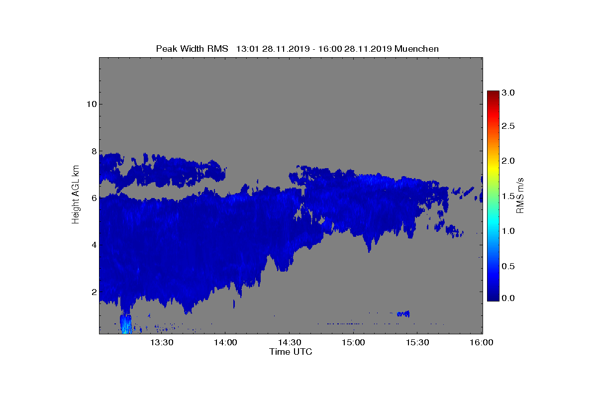The height and width of the screenshot is (398, 597).
Task: Click the cyan band of the colorbar
Action: click(x=493, y=222)
